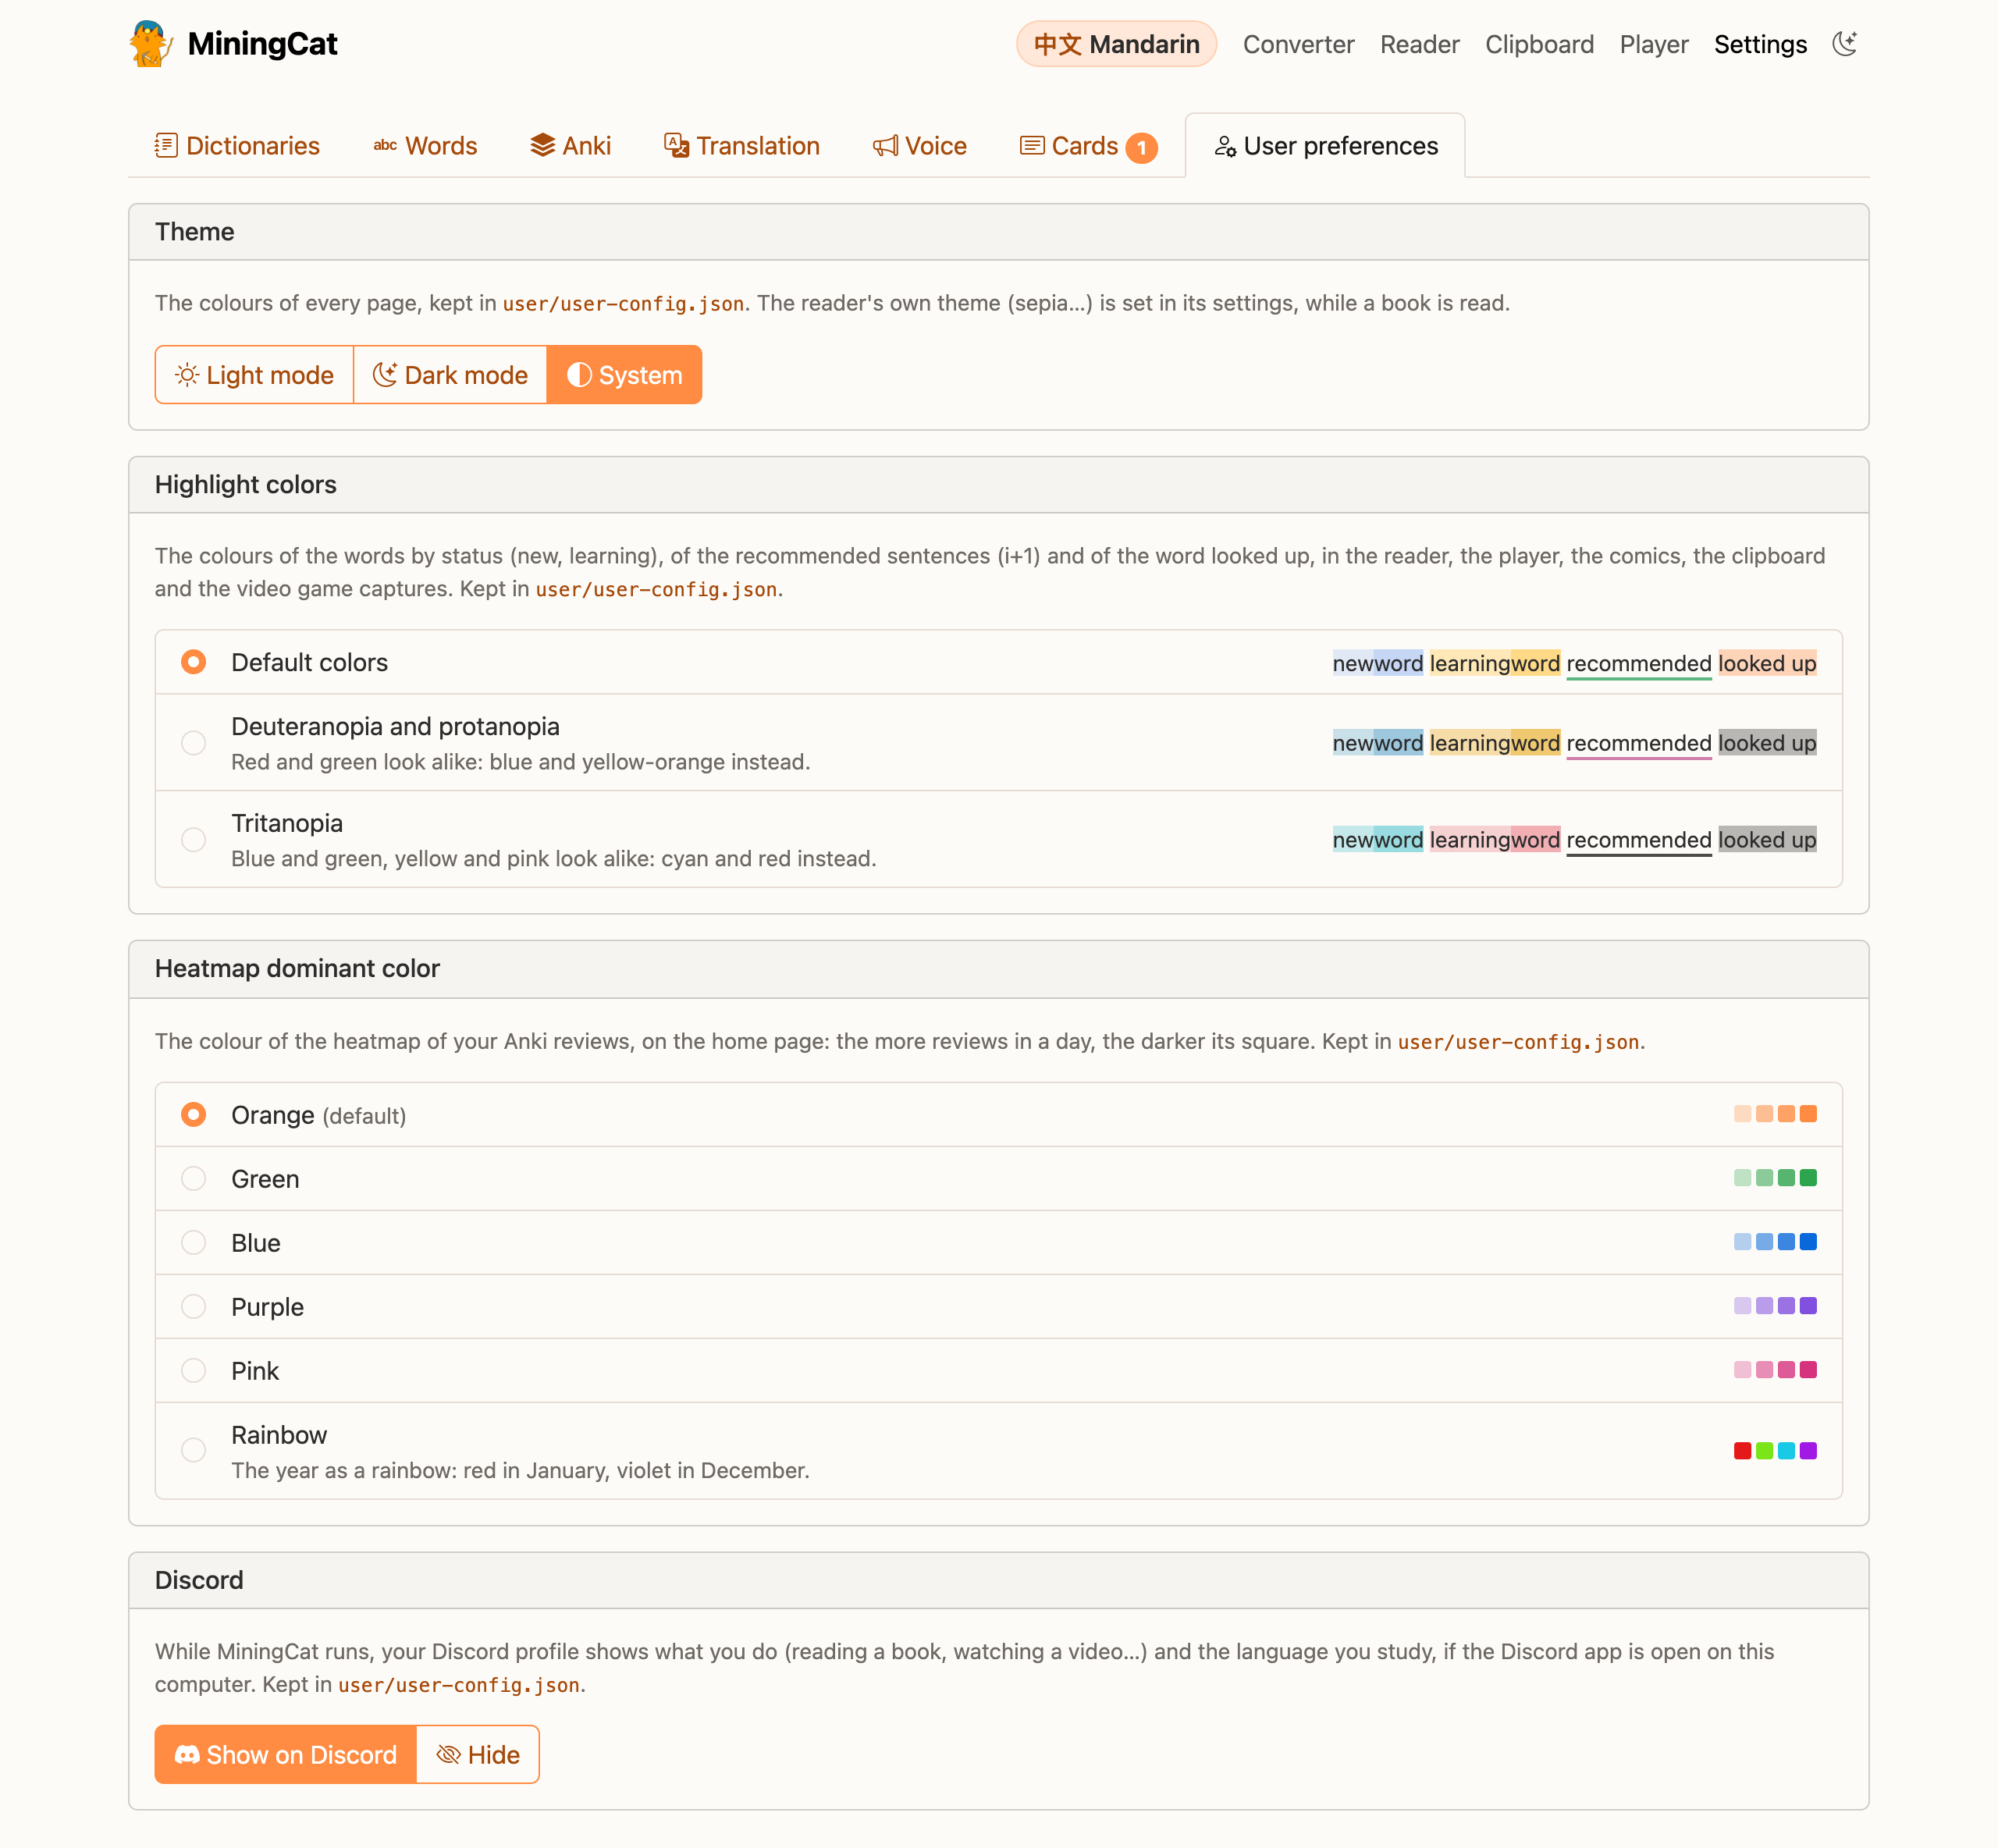Image resolution: width=1998 pixels, height=1848 pixels.
Task: Toggle dark mode moon icon in navbar
Action: [1845, 44]
